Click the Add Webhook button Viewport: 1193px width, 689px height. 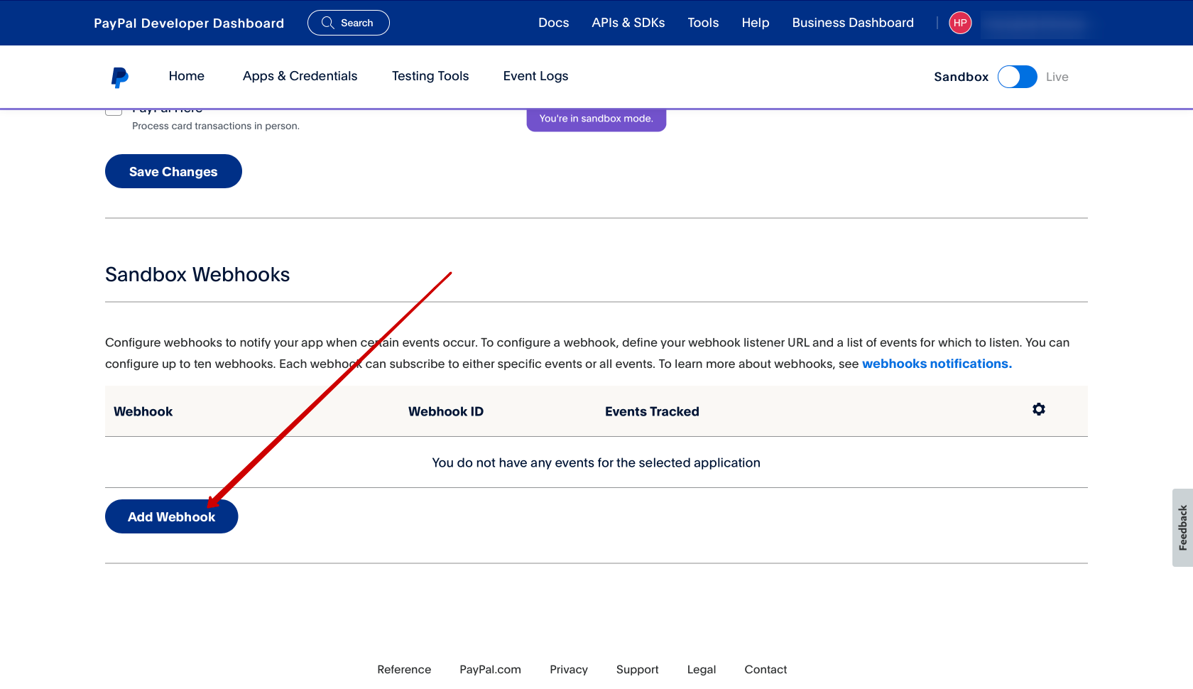171,516
